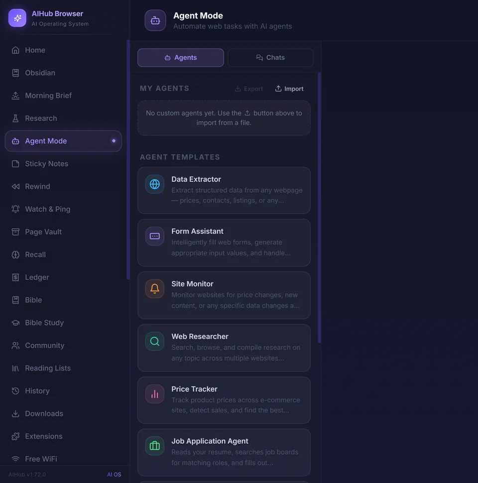Switch to the Chats tab
The width and height of the screenshot is (478, 483).
point(270,58)
